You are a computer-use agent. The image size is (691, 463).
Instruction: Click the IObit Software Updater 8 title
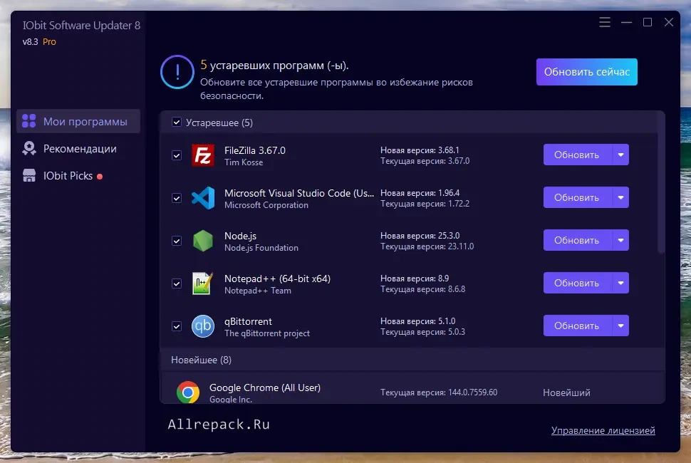[x=81, y=26]
